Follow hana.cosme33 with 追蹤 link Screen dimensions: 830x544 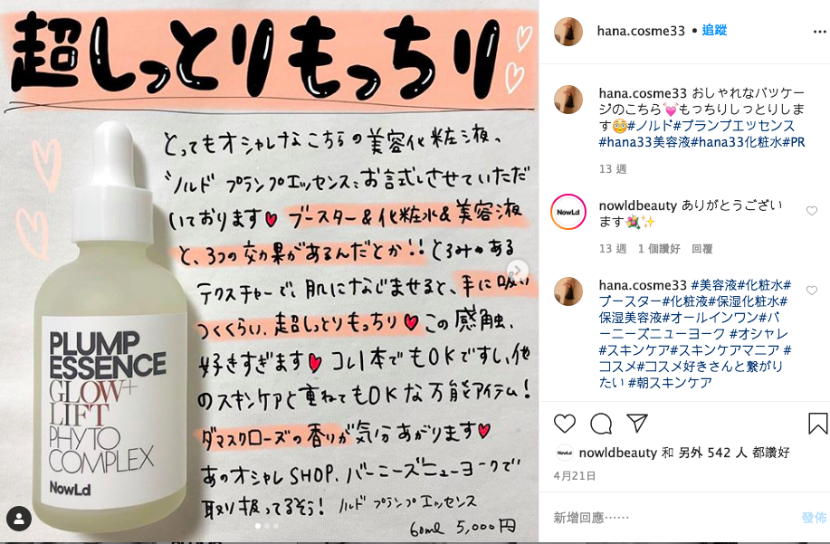click(x=714, y=31)
